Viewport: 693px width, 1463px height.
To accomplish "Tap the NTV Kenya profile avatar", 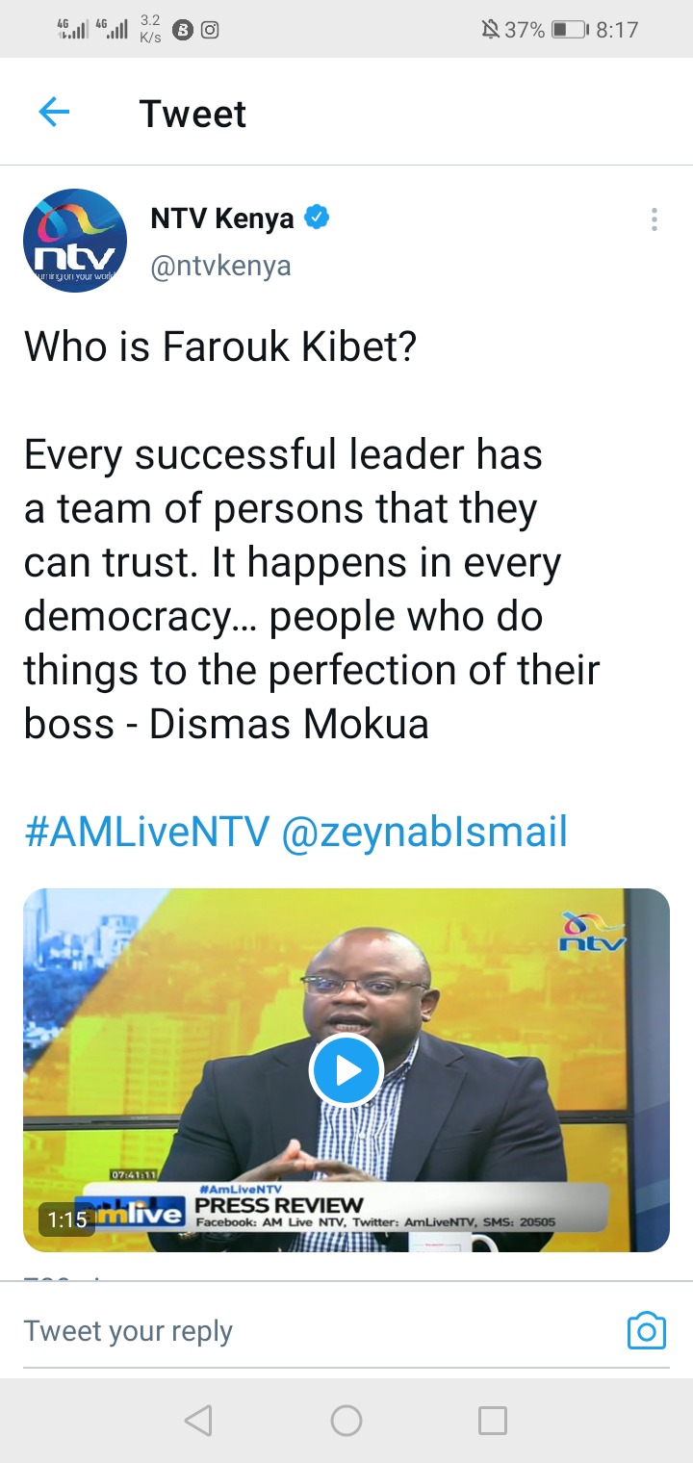I will 75,241.
